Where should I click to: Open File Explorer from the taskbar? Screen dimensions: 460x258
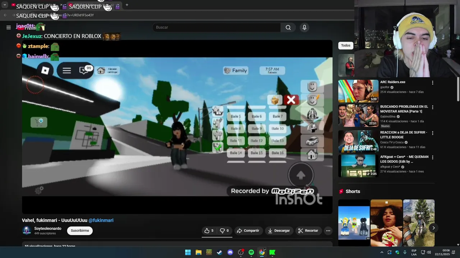198,252
